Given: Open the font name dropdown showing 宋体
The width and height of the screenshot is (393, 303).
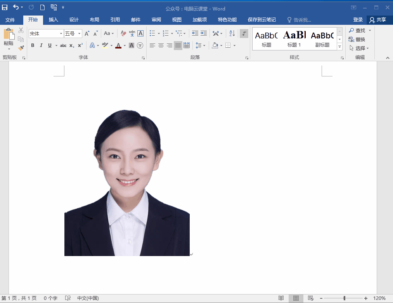Looking at the screenshot, I should [x=61, y=34].
